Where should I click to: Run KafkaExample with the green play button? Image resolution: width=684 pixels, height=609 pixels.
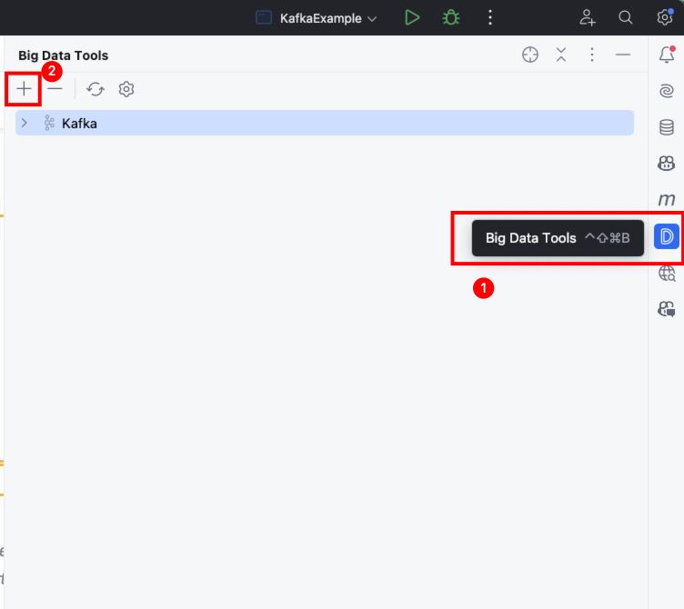pos(412,18)
